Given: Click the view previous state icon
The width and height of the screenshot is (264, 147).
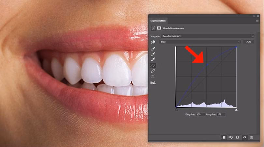Looking at the screenshot, I should 230,138.
